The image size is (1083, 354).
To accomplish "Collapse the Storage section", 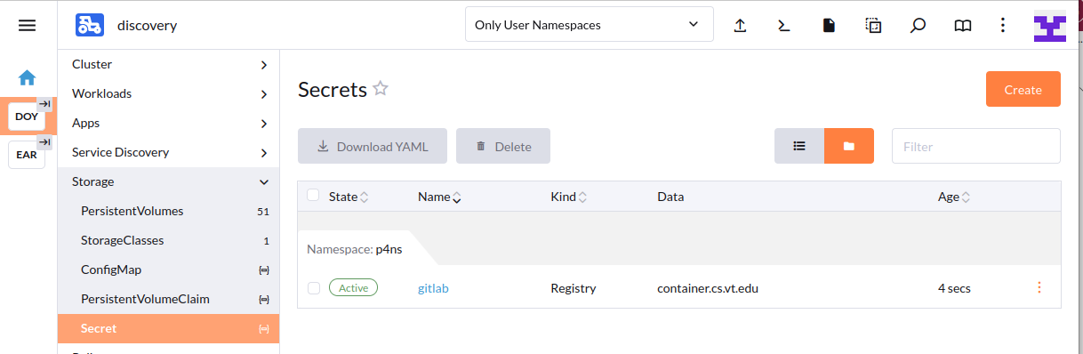I will click(169, 181).
